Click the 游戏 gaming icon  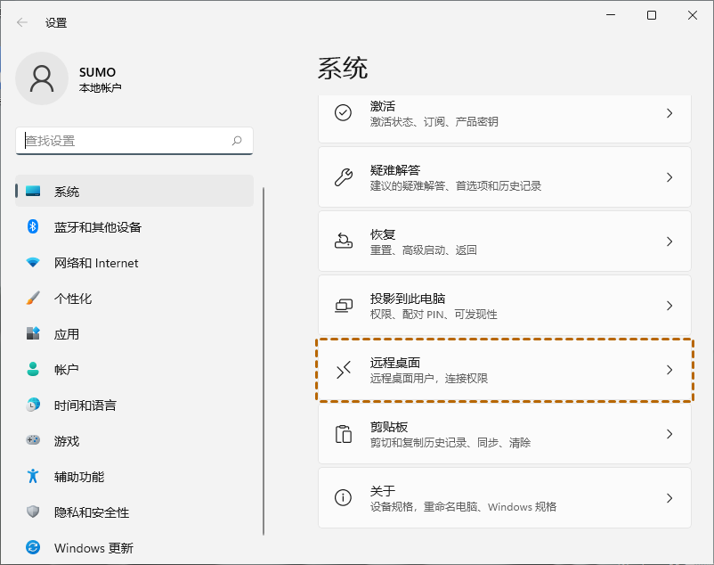32,440
